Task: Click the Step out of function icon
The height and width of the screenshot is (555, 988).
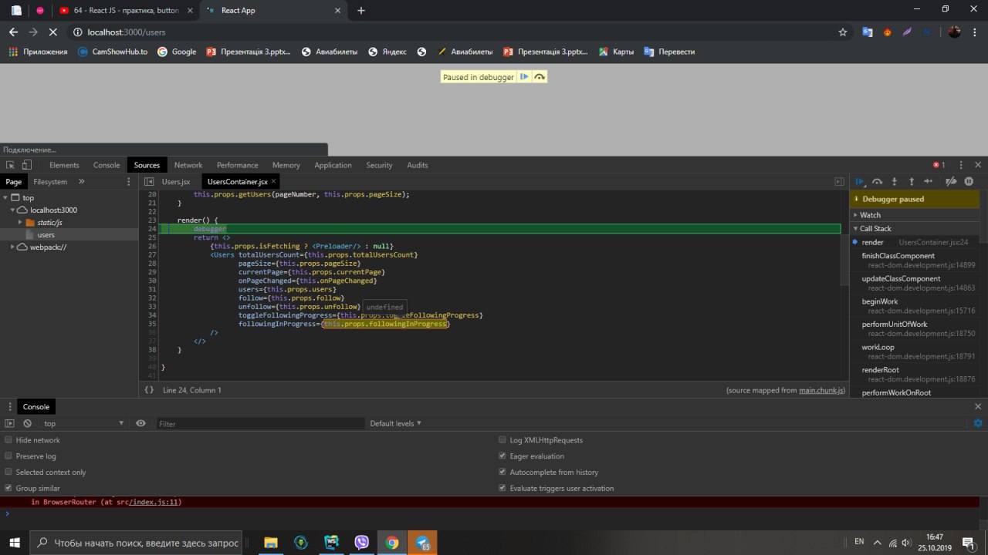Action: coord(911,182)
